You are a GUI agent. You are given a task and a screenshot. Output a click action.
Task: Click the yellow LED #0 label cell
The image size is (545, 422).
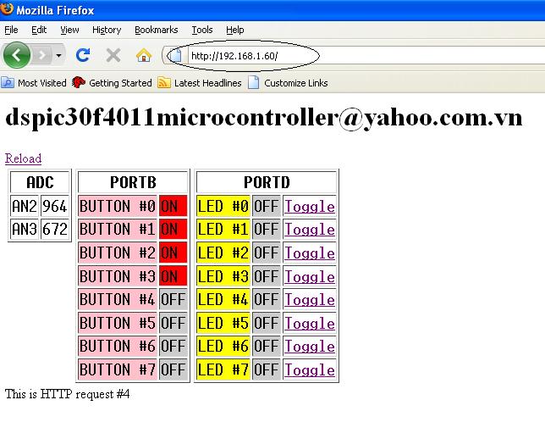click(x=223, y=206)
